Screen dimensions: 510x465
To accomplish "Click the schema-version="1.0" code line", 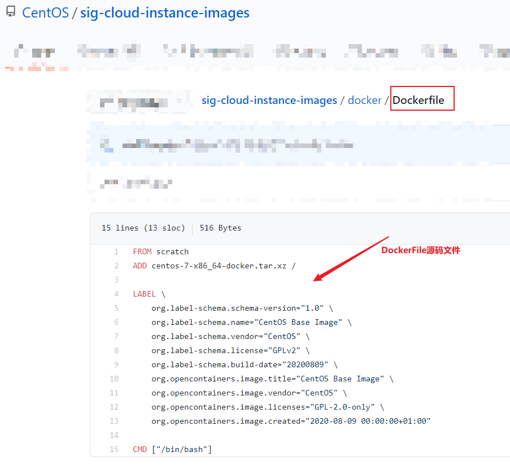I will coord(242,308).
